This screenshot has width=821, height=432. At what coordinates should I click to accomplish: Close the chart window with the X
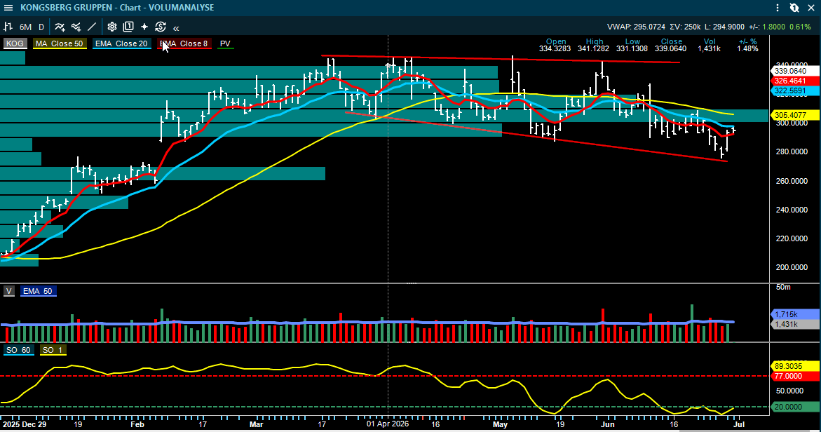tap(811, 7)
